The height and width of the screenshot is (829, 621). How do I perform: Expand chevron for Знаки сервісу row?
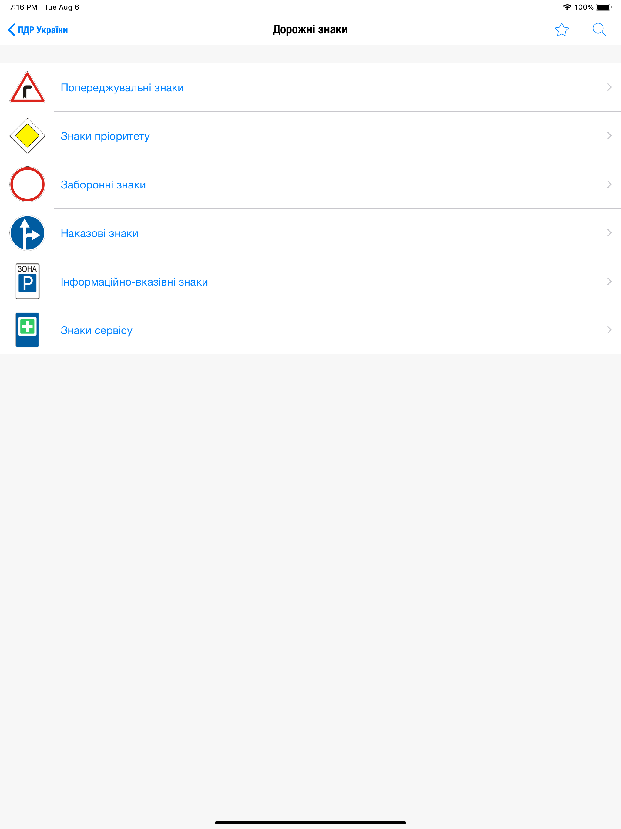(x=609, y=330)
